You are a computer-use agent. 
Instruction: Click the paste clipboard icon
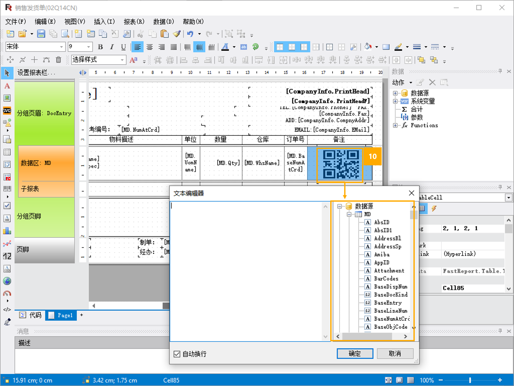tap(164, 34)
